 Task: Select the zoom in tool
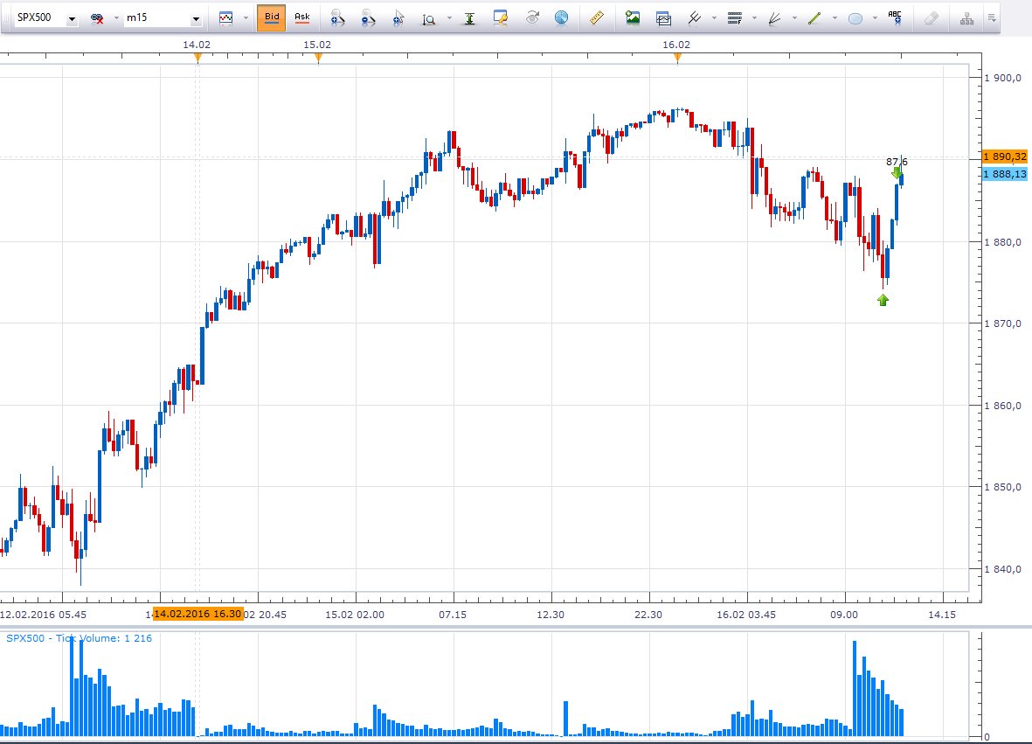click(x=337, y=18)
